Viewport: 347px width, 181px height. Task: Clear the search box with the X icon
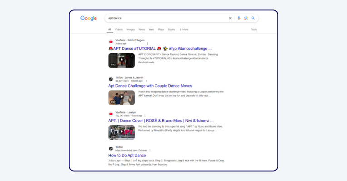click(230, 18)
